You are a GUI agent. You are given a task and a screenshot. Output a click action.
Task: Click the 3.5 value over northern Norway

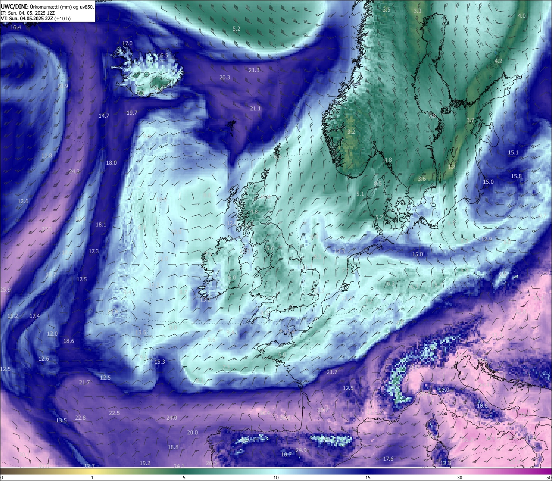(386, 10)
